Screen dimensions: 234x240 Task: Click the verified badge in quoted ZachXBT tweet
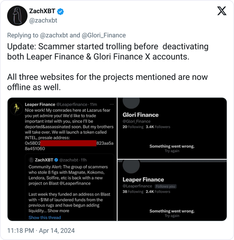tap(56, 160)
